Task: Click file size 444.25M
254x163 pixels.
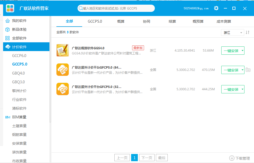Action: point(208,89)
